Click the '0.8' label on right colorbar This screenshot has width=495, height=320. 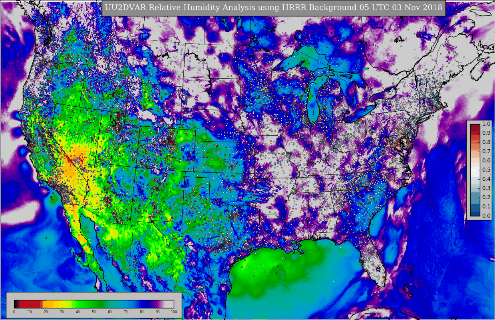(x=486, y=142)
